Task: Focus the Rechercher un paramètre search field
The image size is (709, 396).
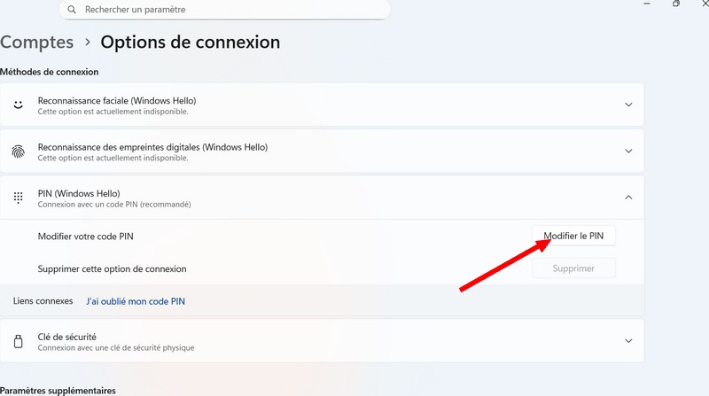Action: coord(230,10)
